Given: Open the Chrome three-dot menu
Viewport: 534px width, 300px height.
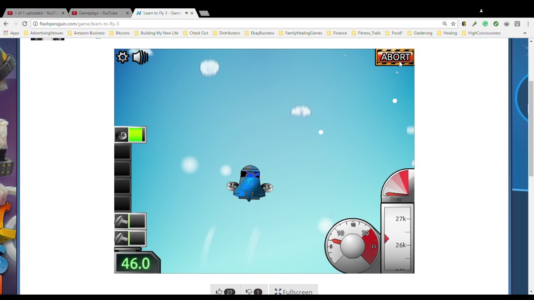Looking at the screenshot, I should click(528, 24).
